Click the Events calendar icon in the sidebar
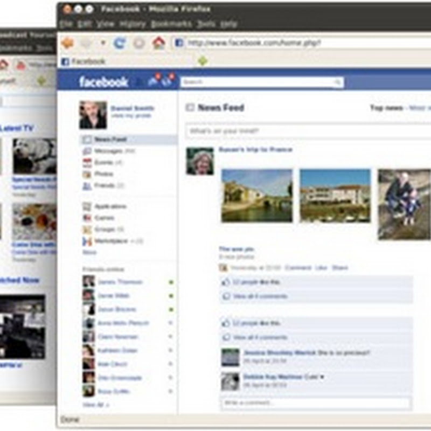The width and height of the screenshot is (431, 431). (x=87, y=163)
